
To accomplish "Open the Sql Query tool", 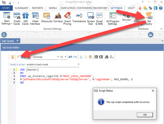I will [149, 19].
